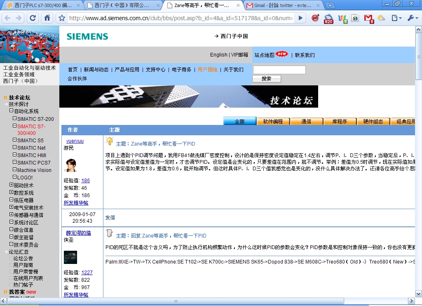Open the extension icon with badge 5

pyautogui.click(x=342, y=19)
